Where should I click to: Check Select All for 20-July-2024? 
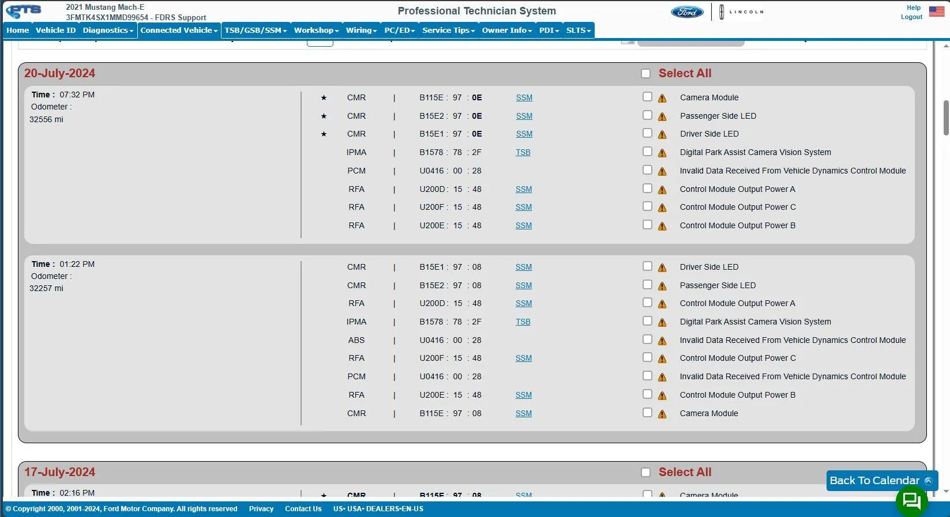(645, 74)
